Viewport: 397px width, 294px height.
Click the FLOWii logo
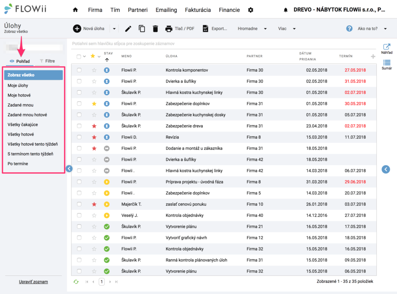click(25, 9)
